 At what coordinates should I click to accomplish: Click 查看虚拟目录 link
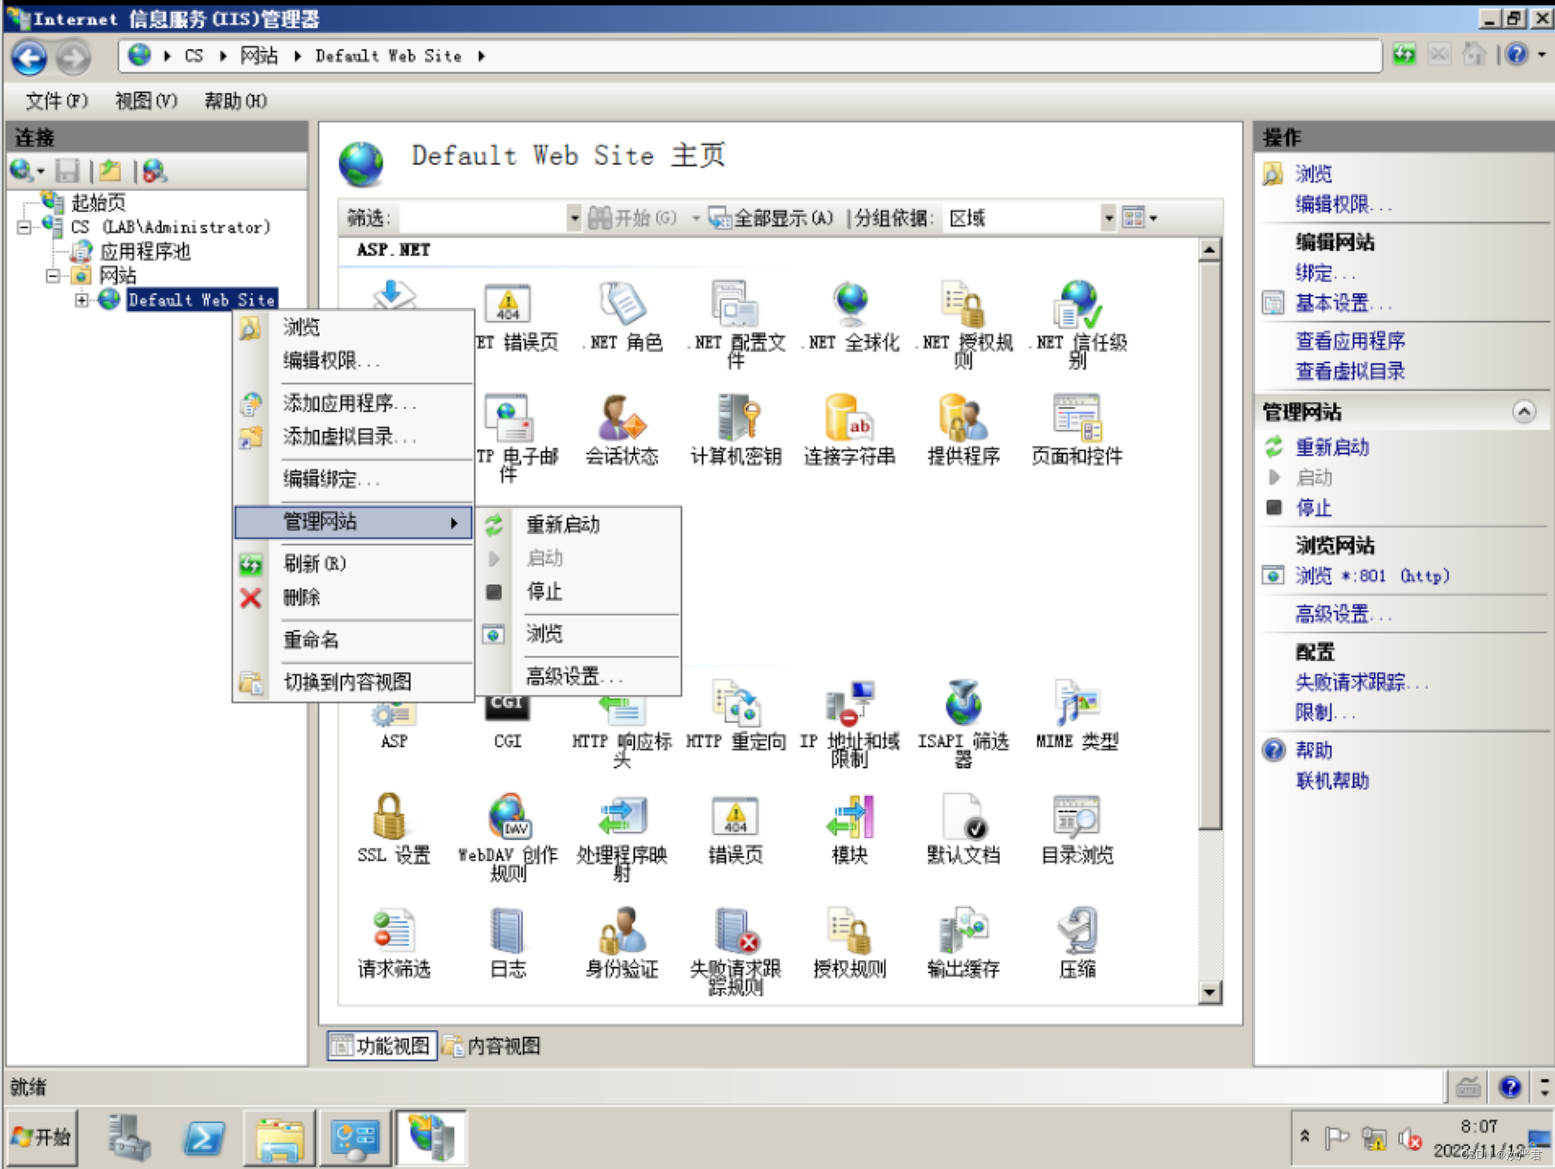click(x=1350, y=372)
